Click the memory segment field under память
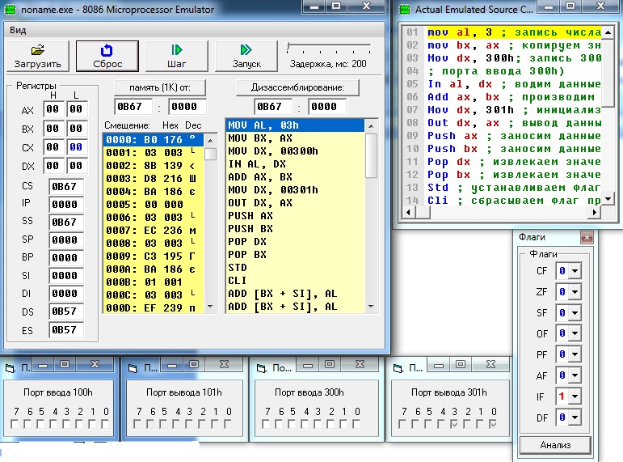 (x=133, y=107)
